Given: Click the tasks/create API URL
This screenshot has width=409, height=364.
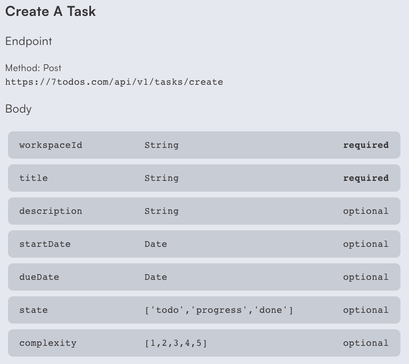Looking at the screenshot, I should 114,82.
